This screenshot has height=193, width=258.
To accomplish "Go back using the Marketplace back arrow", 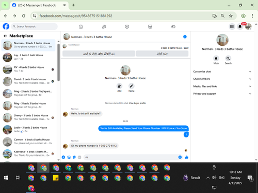I will (5, 36).
